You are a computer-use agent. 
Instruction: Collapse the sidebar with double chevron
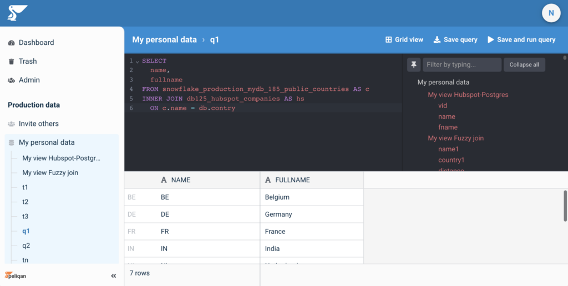point(113,276)
